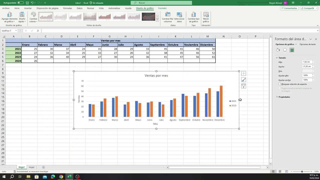Open format pane options chevron
Image resolution: width=320 pixels, height=180 pixels.
pos(310,39)
